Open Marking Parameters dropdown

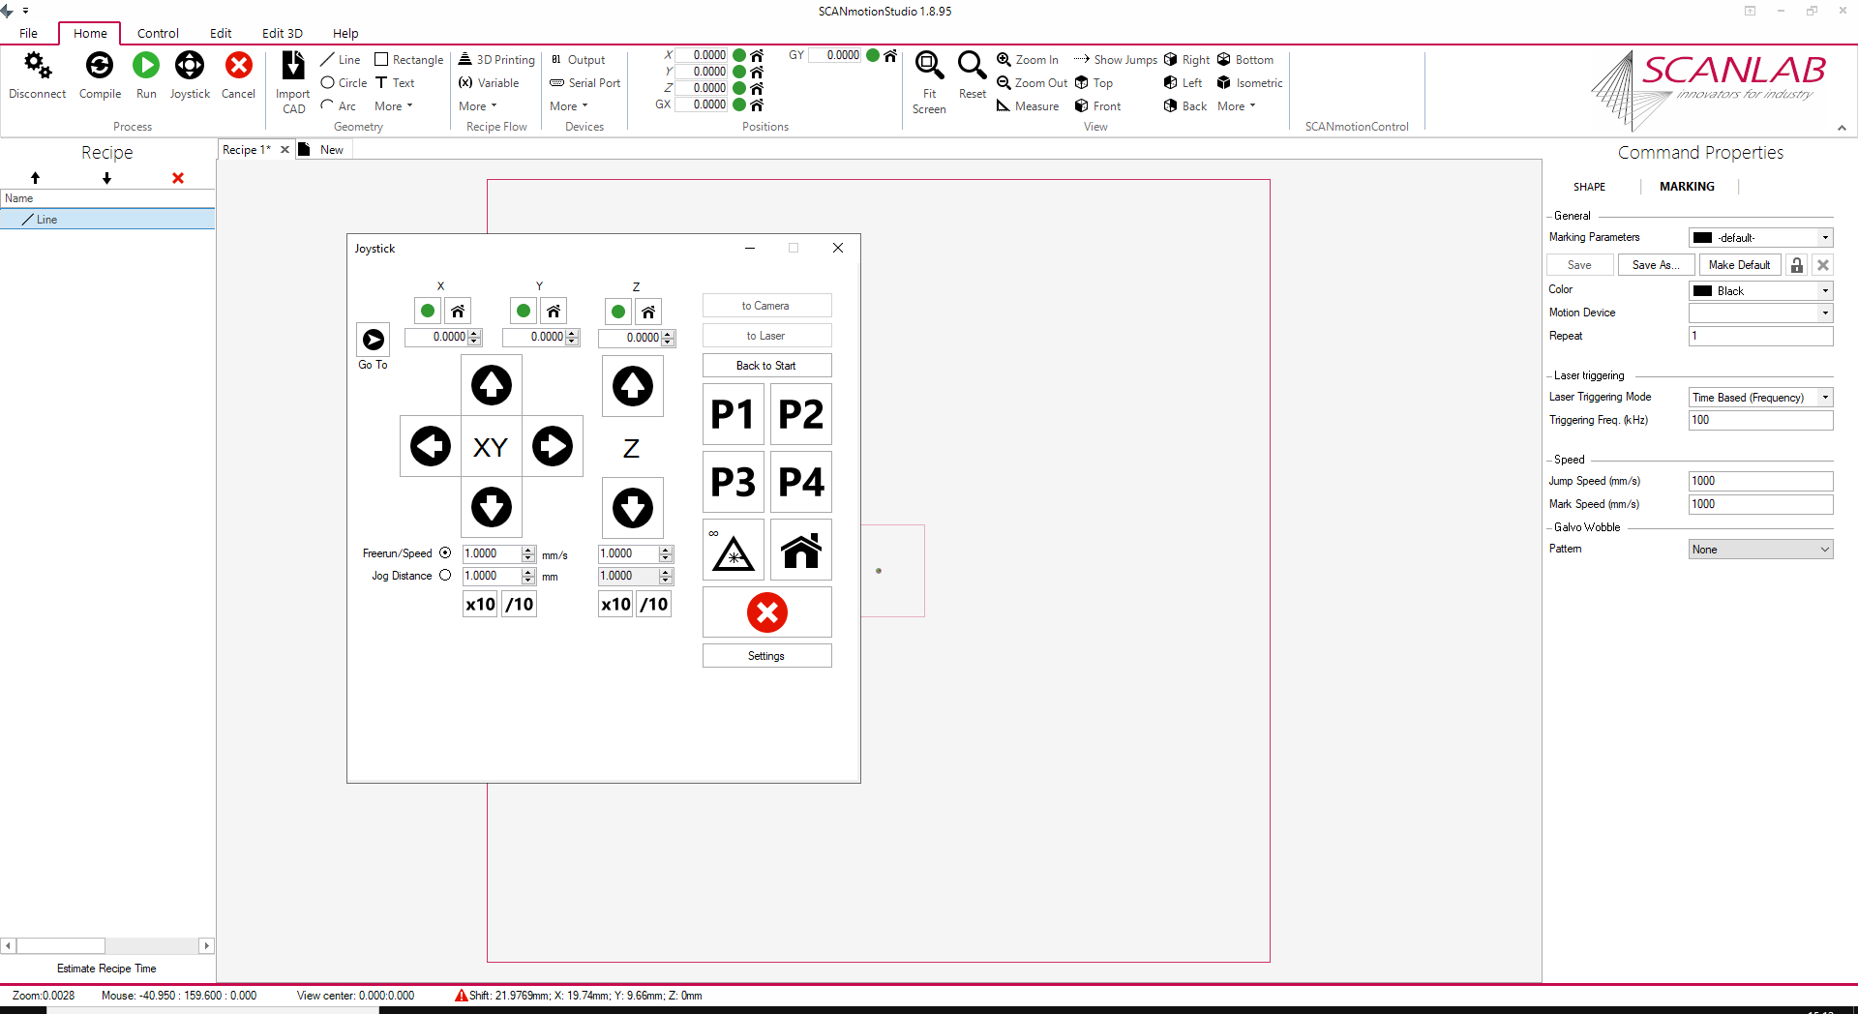pos(1761,238)
